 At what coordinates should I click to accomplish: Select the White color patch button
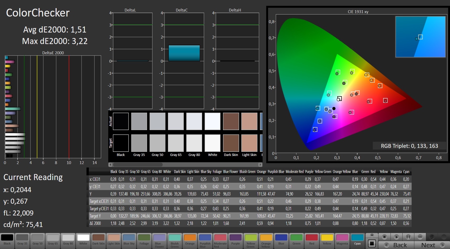83,240
